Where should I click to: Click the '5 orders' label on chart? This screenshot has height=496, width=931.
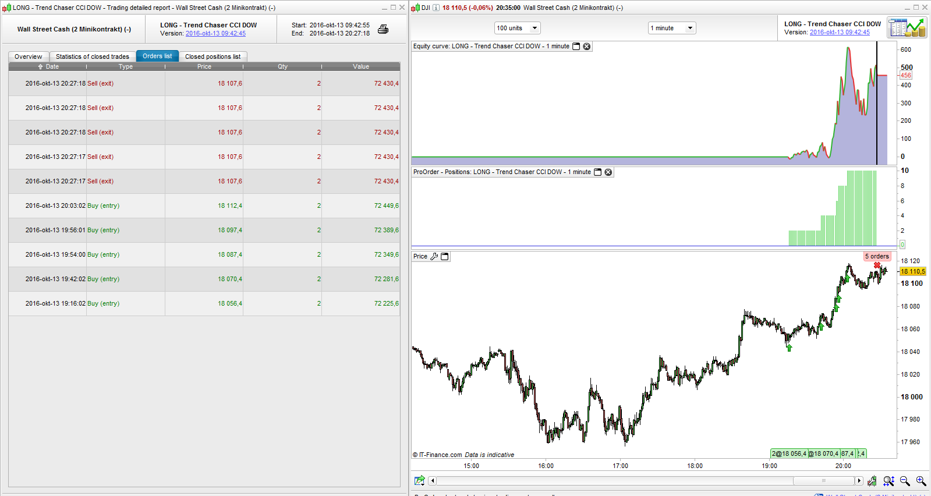click(877, 256)
